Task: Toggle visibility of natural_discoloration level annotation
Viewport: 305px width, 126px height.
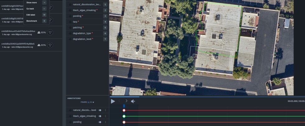Action: point(100,110)
